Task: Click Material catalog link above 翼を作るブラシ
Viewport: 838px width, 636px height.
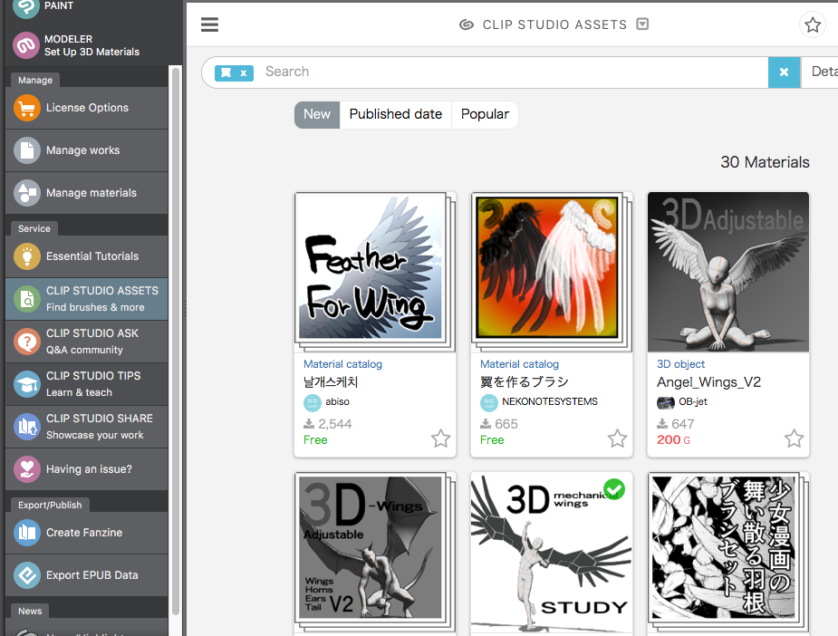Action: (x=519, y=364)
